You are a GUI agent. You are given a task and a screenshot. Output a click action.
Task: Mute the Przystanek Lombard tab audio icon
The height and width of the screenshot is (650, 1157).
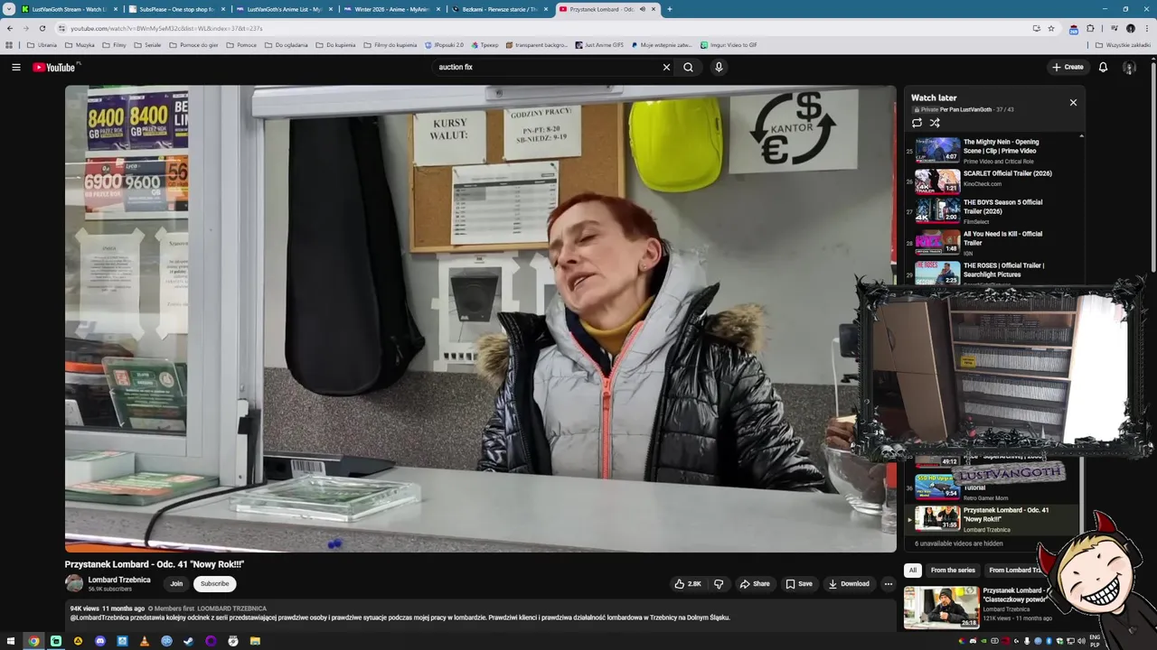[x=642, y=9]
